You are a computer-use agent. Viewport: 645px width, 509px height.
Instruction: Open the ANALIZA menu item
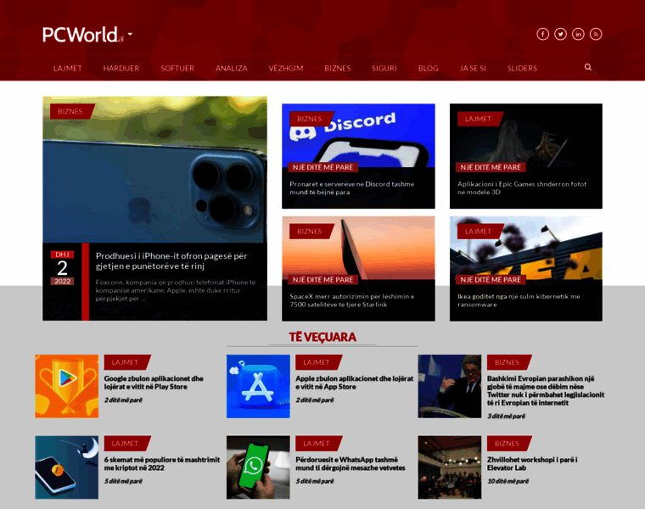(231, 68)
